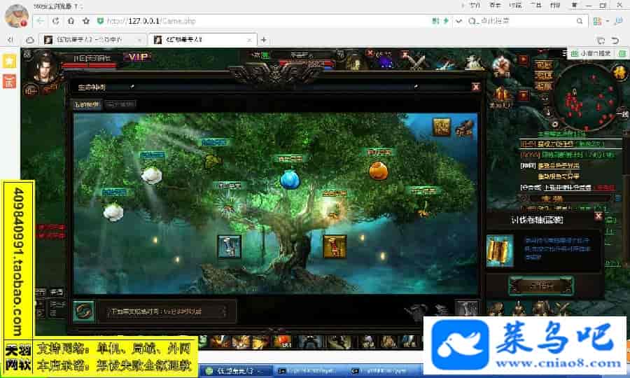Pick the lower white fruit on tree

(x=113, y=211)
